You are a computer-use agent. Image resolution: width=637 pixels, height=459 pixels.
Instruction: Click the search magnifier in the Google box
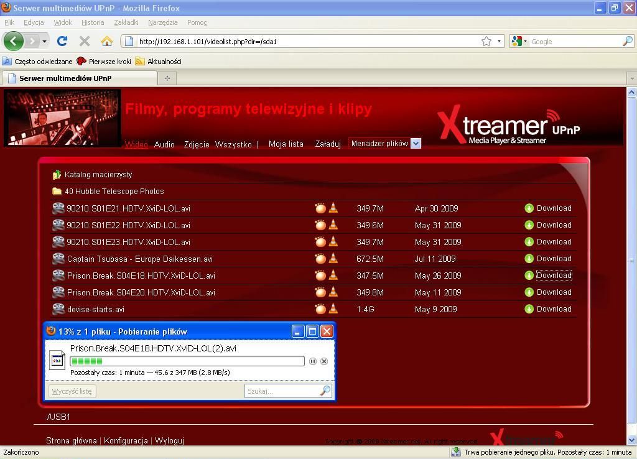coord(627,41)
